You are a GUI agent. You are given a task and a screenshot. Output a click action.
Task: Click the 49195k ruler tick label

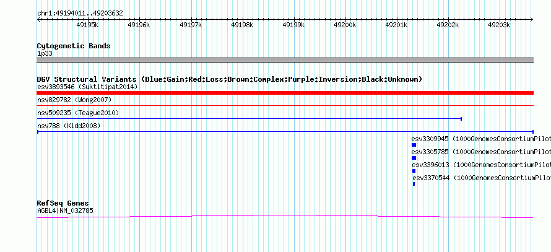coord(87,25)
